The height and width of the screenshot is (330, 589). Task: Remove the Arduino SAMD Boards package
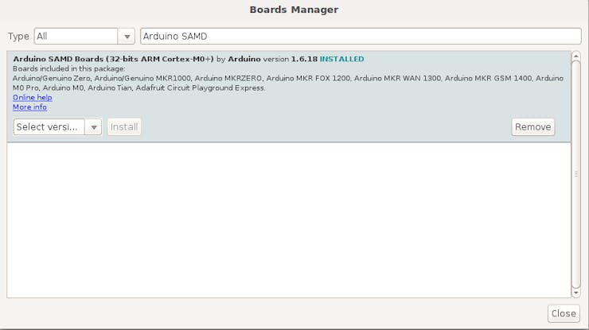pyautogui.click(x=532, y=127)
